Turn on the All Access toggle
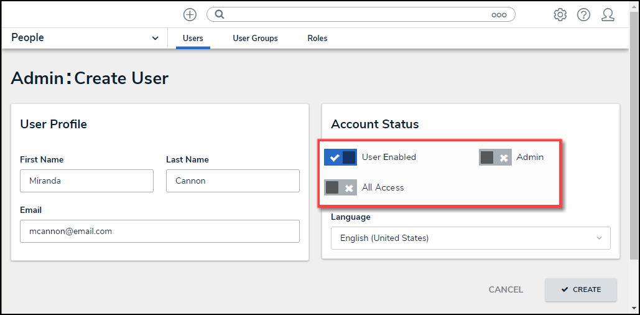640x315 pixels. coord(340,187)
